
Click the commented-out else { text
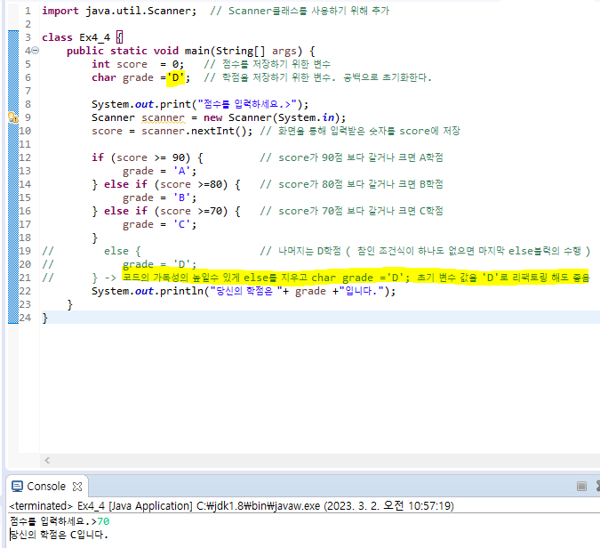click(123, 251)
